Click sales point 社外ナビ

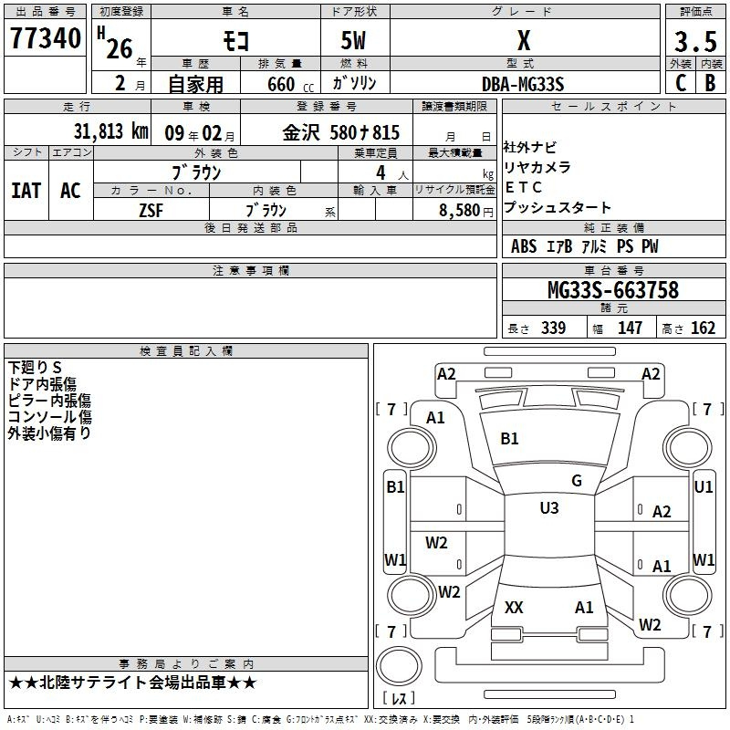529,147
